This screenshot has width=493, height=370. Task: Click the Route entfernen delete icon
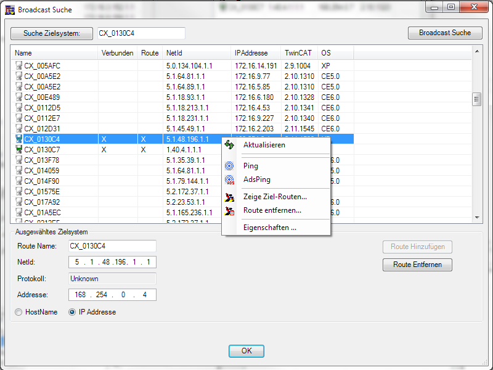229,211
